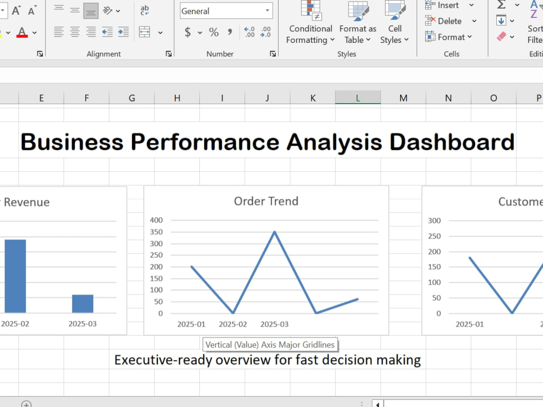The height and width of the screenshot is (407, 543).
Task: Click the Delete cells button
Action: tap(444, 21)
